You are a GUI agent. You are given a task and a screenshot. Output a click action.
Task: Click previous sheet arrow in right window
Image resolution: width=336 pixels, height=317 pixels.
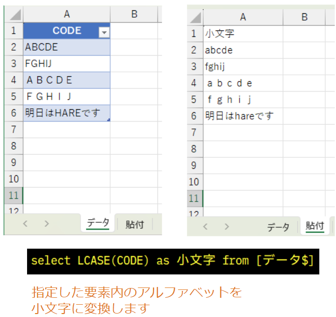pos(205,226)
